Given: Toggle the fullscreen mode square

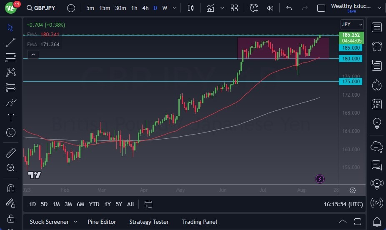Looking at the screenshot, I should [x=321, y=8].
